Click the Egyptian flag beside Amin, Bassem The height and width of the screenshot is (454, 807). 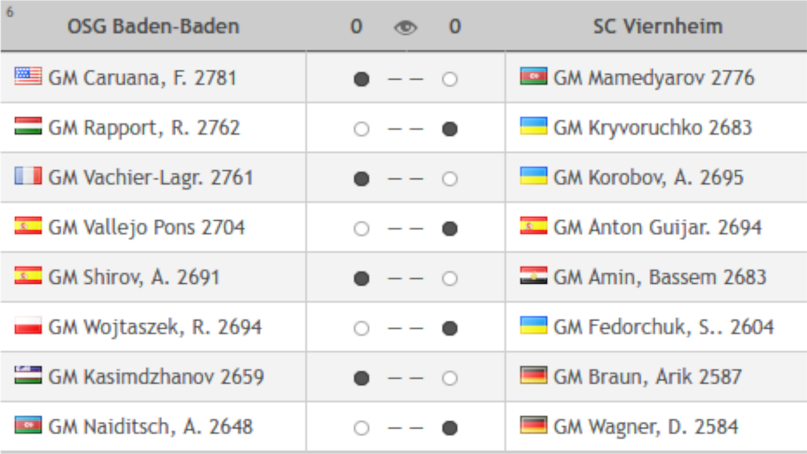click(x=533, y=275)
